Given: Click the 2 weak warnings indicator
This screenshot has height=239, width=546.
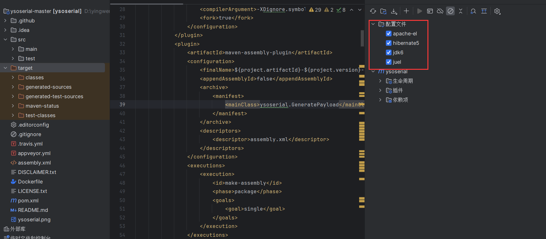Looking at the screenshot, I should (x=329, y=10).
